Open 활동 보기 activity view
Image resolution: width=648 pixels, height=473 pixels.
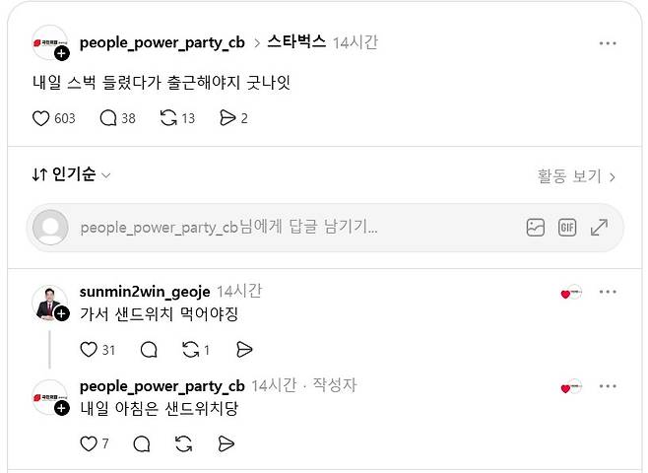point(576,176)
